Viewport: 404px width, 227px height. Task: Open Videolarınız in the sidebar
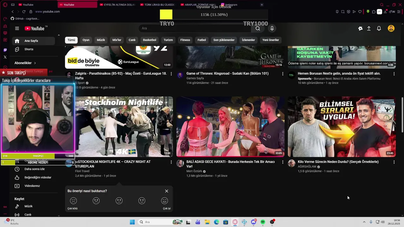(34, 186)
